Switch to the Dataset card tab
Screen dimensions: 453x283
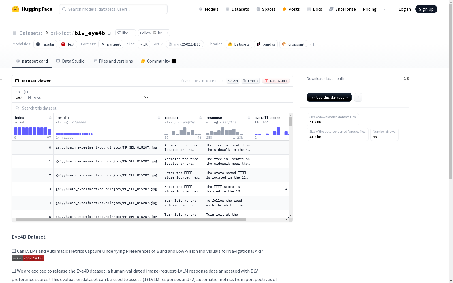(x=32, y=61)
